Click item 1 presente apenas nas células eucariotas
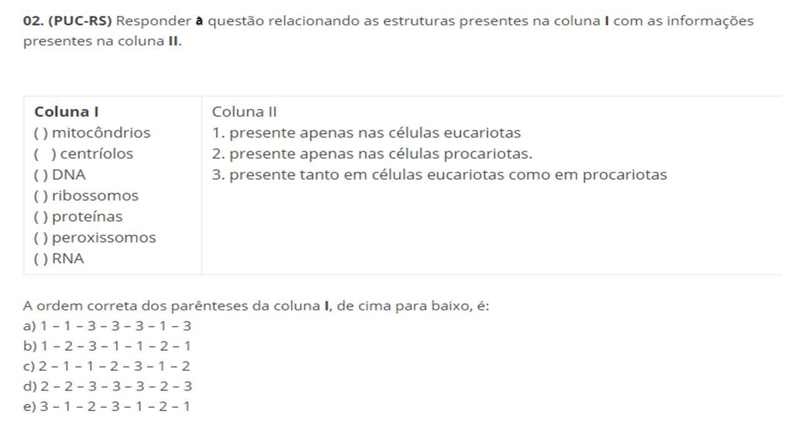This screenshot has width=798, height=448. click(x=367, y=133)
